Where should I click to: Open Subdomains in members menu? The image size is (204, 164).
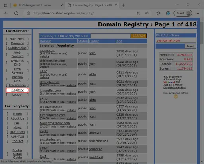17,48
